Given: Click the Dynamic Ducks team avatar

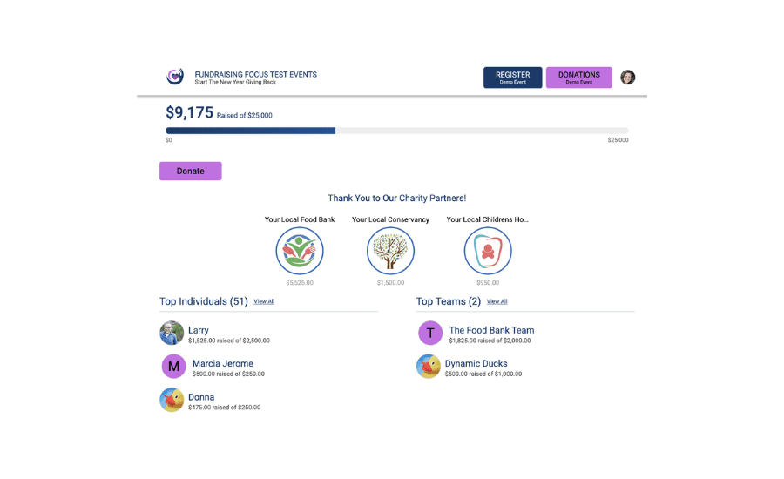Looking at the screenshot, I should [428, 367].
